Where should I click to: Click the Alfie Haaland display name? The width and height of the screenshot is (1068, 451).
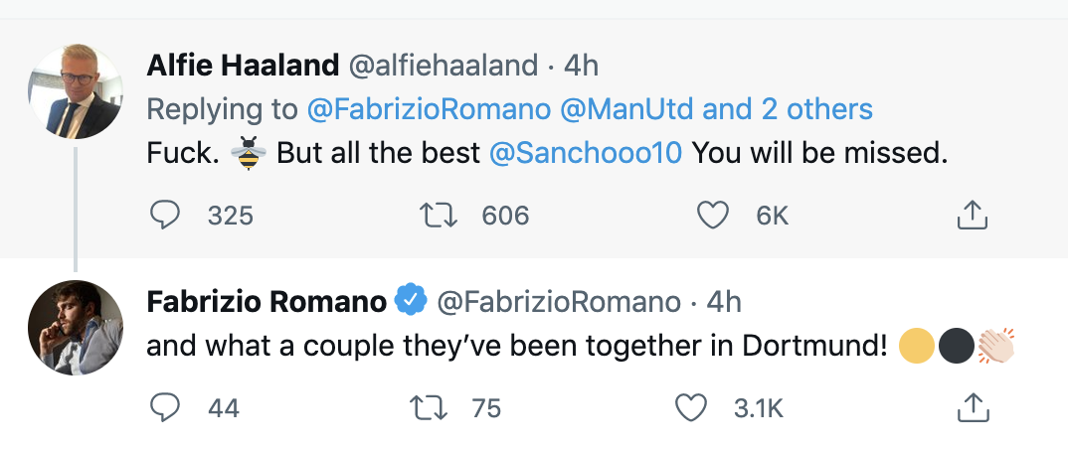coord(242,66)
